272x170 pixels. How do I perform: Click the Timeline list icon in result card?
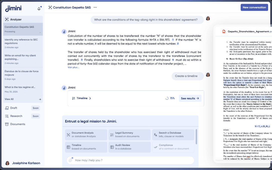pos(73,98)
